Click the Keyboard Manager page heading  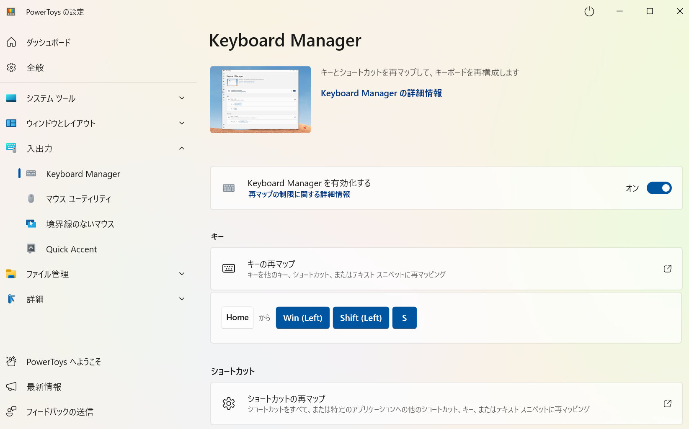[x=285, y=41]
